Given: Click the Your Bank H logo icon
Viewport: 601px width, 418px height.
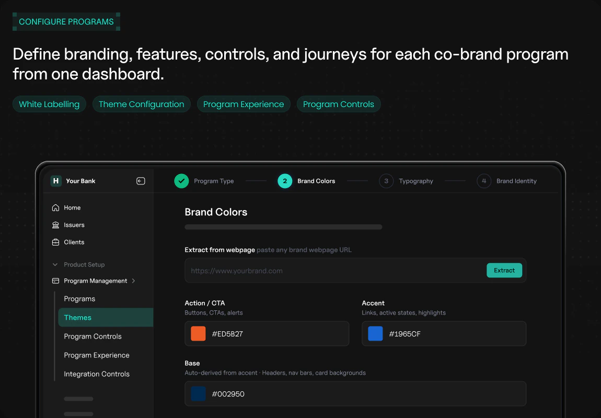Looking at the screenshot, I should [x=56, y=181].
